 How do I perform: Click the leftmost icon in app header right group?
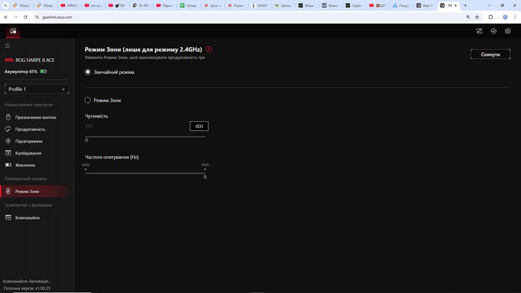click(479, 31)
